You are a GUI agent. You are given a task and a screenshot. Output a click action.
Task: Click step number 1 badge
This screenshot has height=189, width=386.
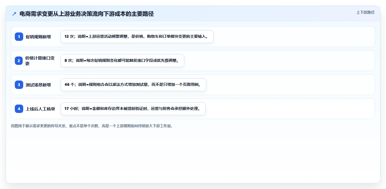click(19, 37)
